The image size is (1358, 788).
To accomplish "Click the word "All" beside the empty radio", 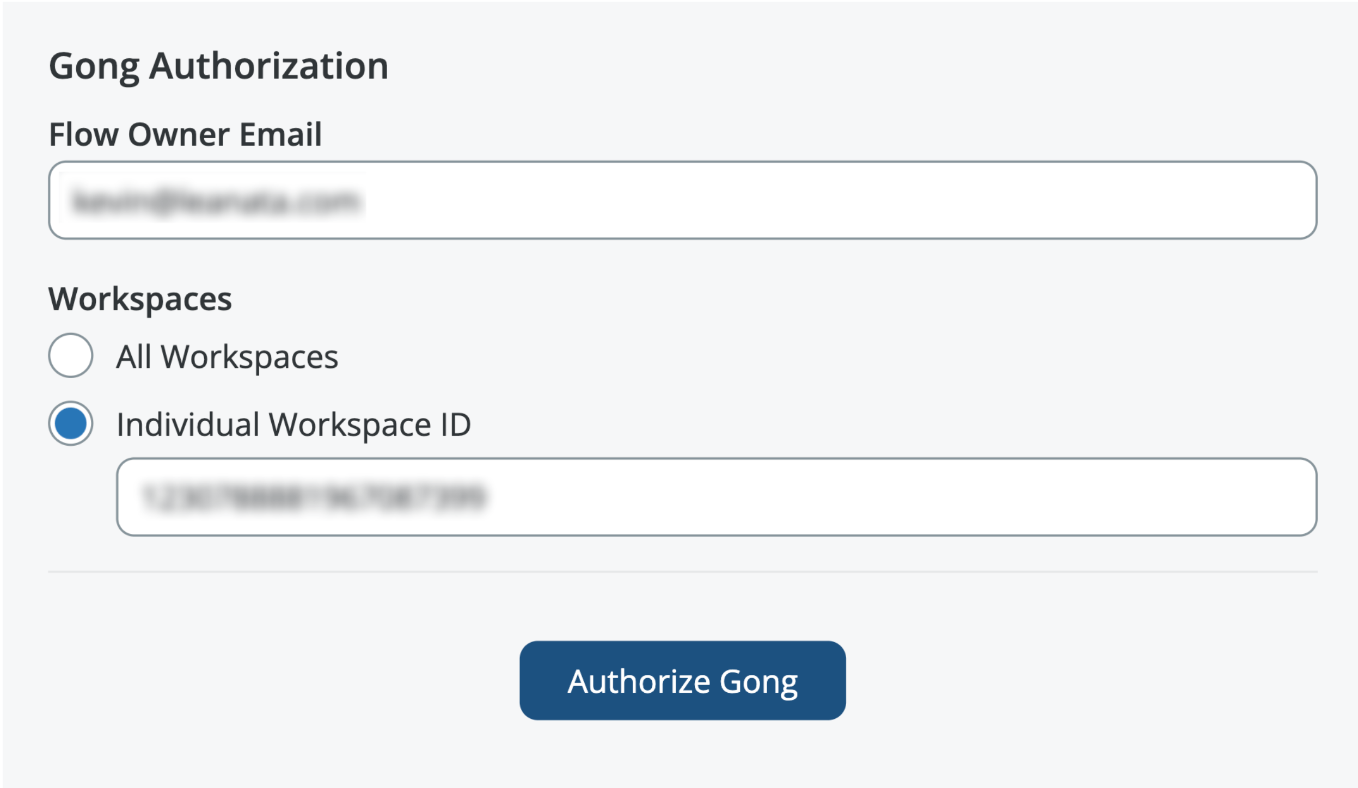I will [133, 357].
